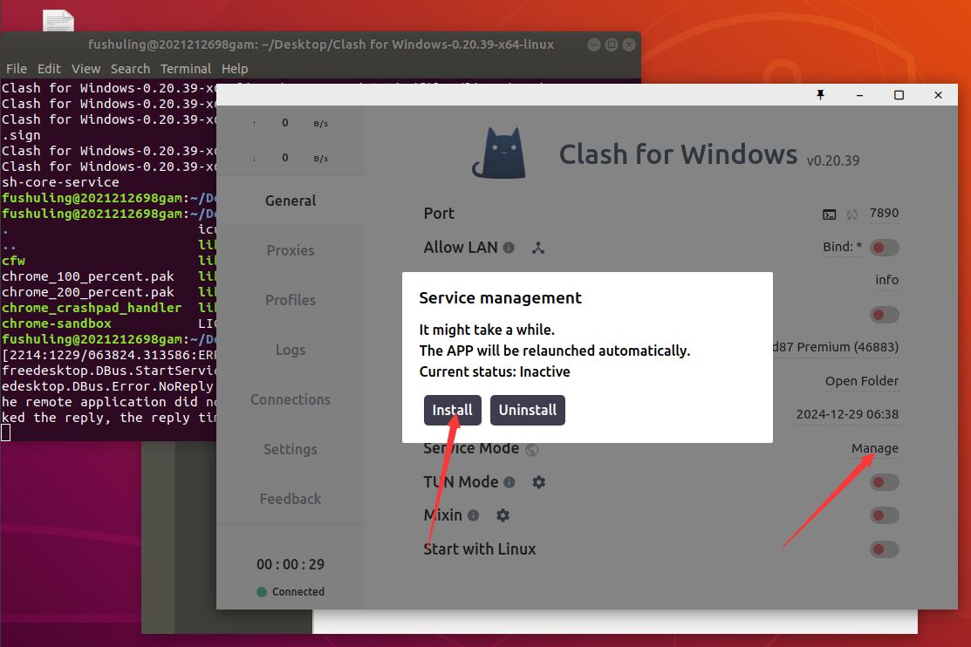Image resolution: width=971 pixels, height=647 pixels.
Task: Click the globe icon next to Service Mode
Action: click(x=532, y=448)
